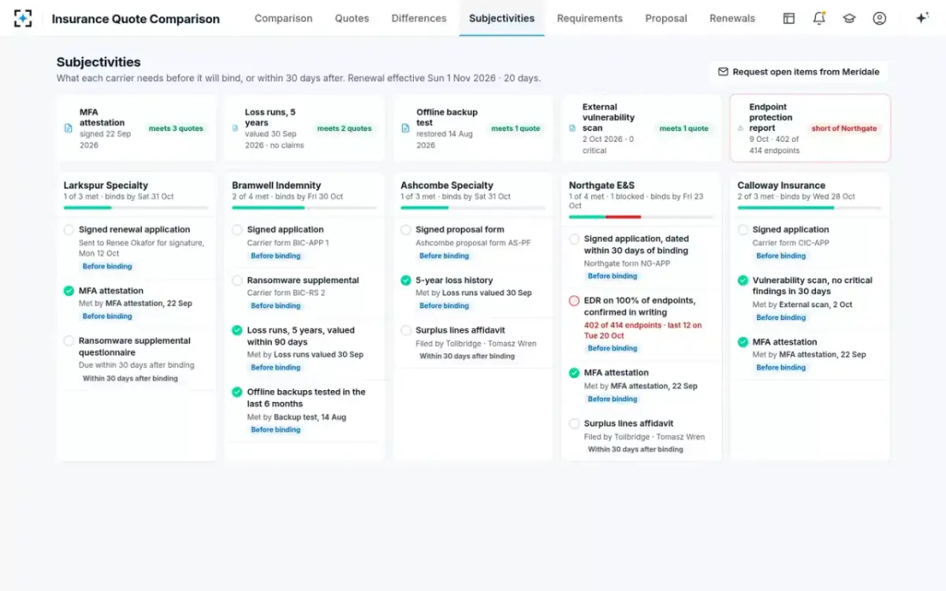The height and width of the screenshot is (591, 946).
Task: Toggle Northgate Surplus lines affidavit circle
Action: (574, 423)
